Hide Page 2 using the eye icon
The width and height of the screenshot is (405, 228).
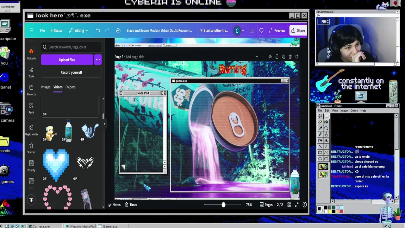(270, 57)
